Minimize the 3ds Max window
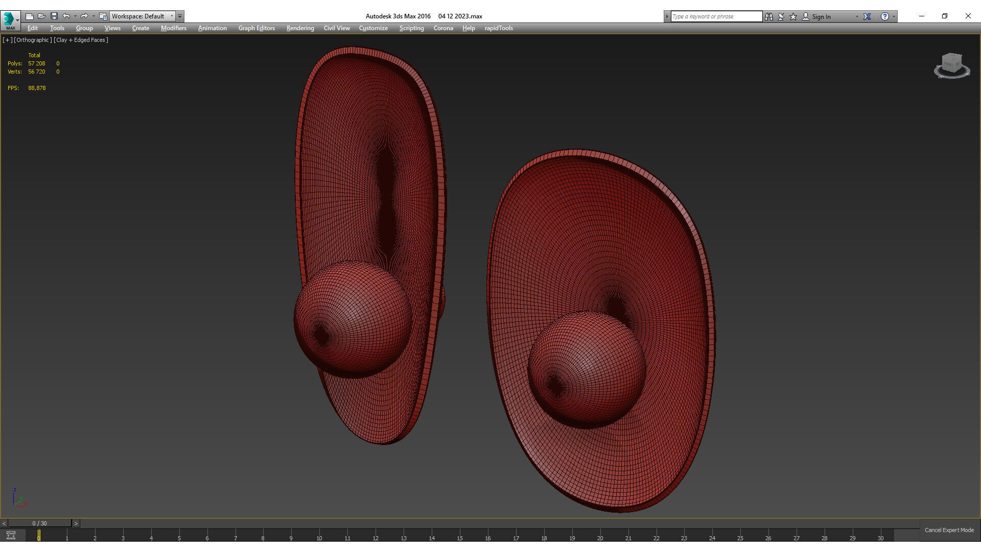981x552 pixels. [x=922, y=16]
